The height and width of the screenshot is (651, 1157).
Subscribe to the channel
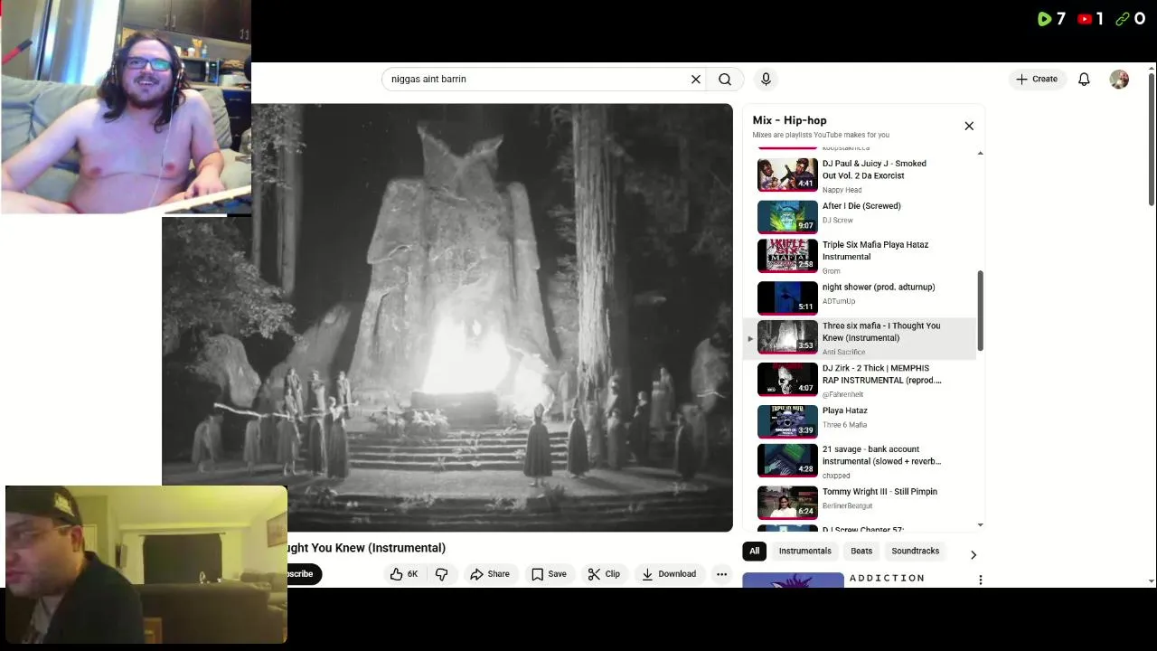[300, 574]
